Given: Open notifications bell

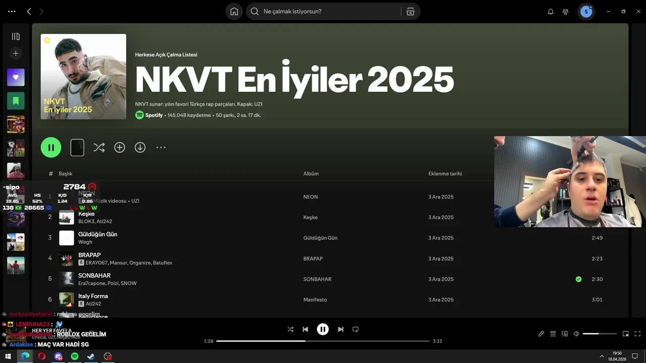Looking at the screenshot, I should coord(551,12).
